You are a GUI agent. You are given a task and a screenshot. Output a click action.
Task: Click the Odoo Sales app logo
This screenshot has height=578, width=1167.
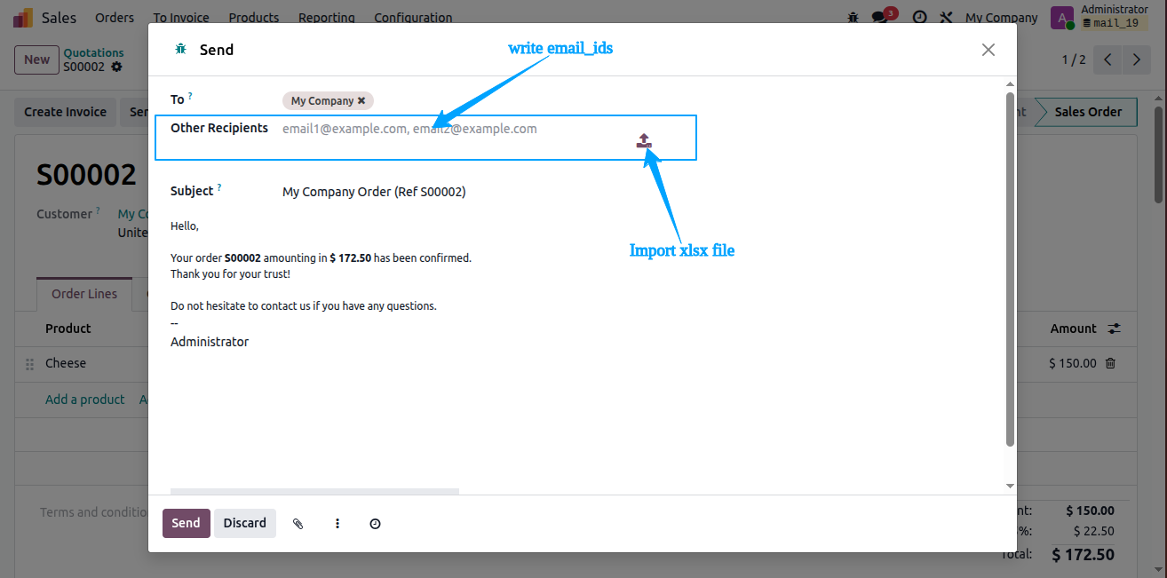[x=23, y=18]
